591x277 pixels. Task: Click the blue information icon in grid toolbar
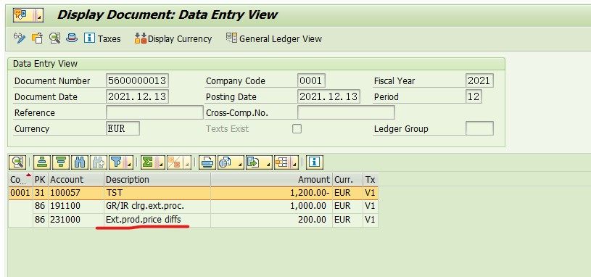(314, 162)
